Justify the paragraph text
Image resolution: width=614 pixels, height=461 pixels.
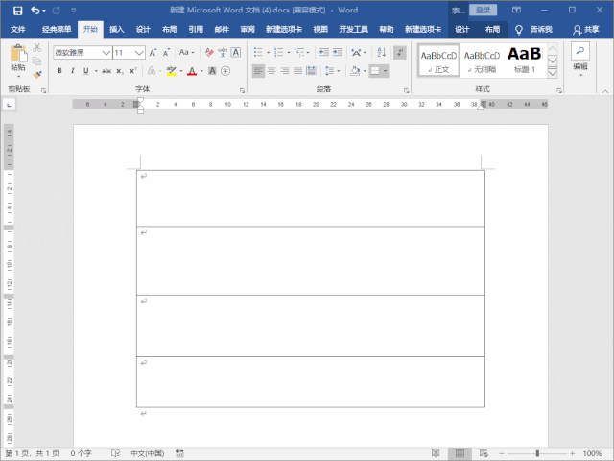click(298, 71)
